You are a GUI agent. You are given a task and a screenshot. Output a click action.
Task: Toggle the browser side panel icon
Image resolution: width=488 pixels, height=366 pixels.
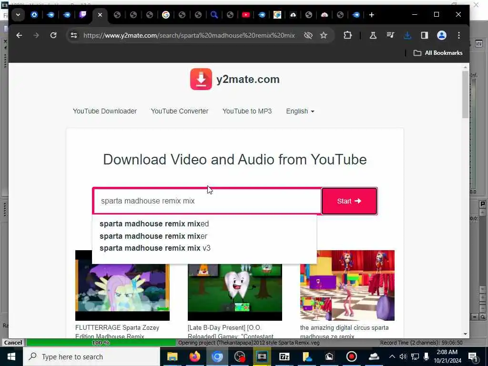point(425,35)
